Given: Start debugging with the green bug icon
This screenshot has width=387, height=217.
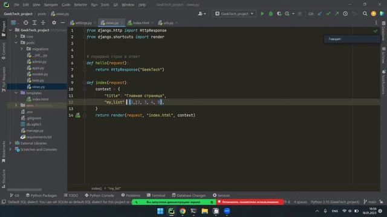Looking at the screenshot, I should tap(271, 14).
